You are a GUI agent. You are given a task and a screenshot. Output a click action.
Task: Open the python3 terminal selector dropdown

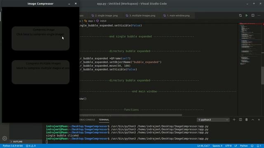tap(213, 120)
